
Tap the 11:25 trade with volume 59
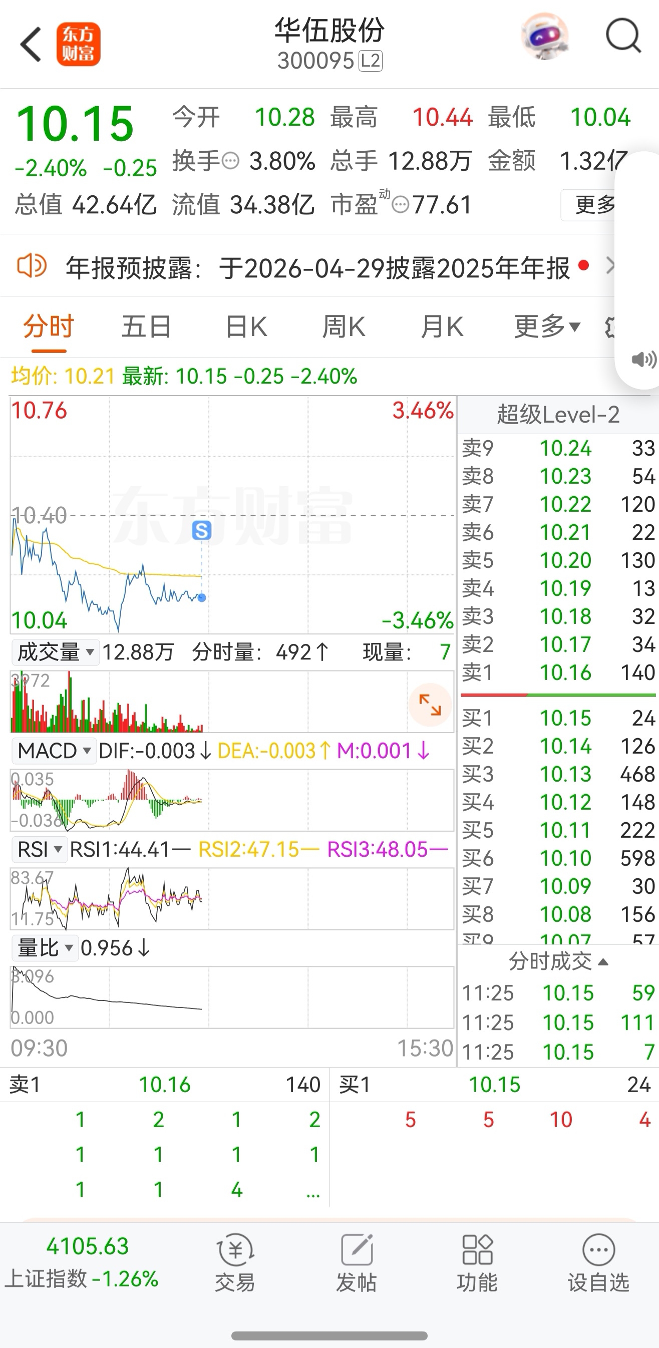[x=558, y=992]
